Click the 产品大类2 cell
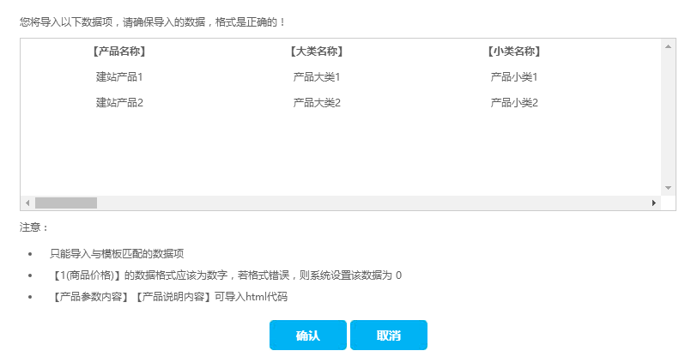The width and height of the screenshot is (685, 363). [x=317, y=103]
